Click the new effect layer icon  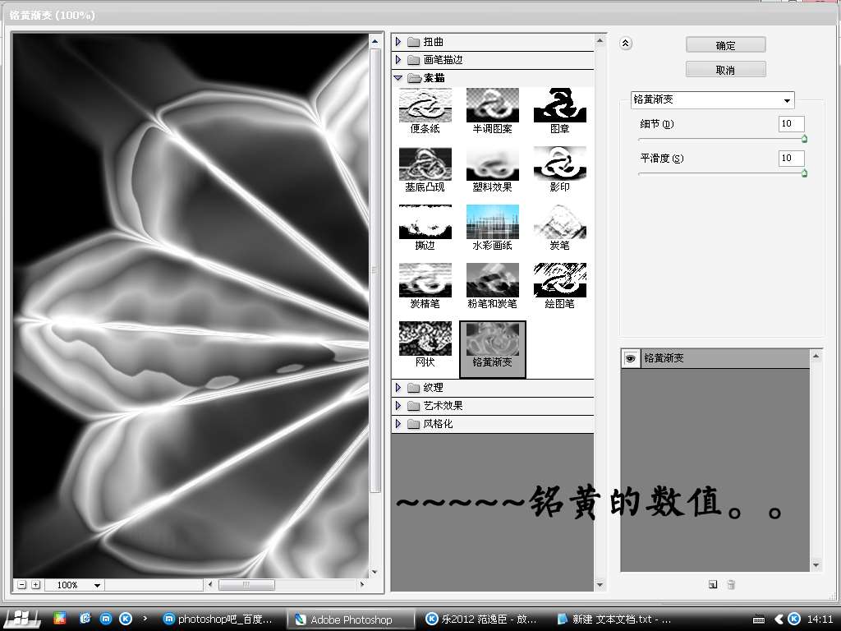[x=713, y=584]
